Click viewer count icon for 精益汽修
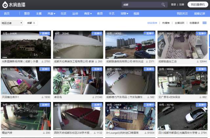The width and height of the screenshot is (210, 138). point(43,133)
